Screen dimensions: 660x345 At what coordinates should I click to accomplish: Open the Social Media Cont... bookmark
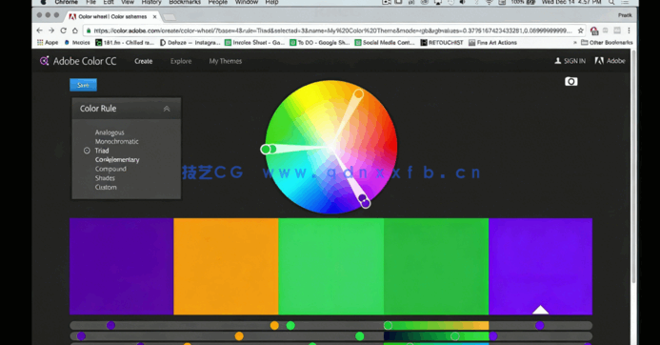[x=385, y=43]
